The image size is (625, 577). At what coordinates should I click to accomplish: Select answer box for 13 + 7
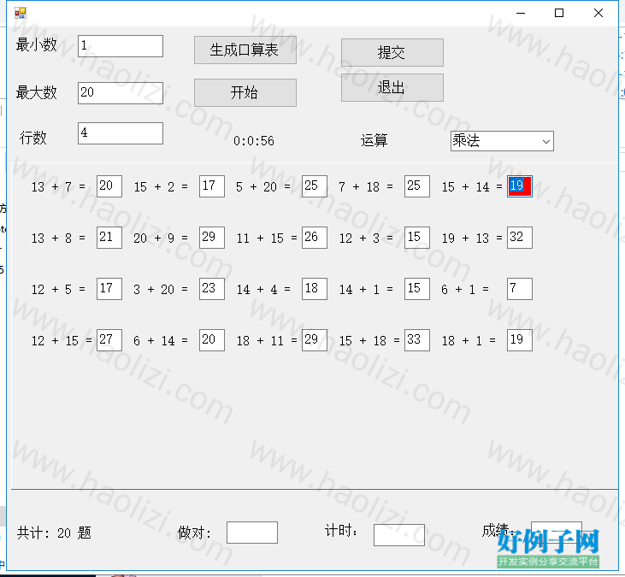point(109,186)
